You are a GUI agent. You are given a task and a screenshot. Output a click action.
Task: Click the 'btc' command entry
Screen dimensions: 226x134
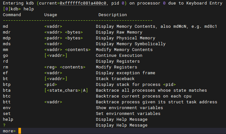click(x=6, y=96)
